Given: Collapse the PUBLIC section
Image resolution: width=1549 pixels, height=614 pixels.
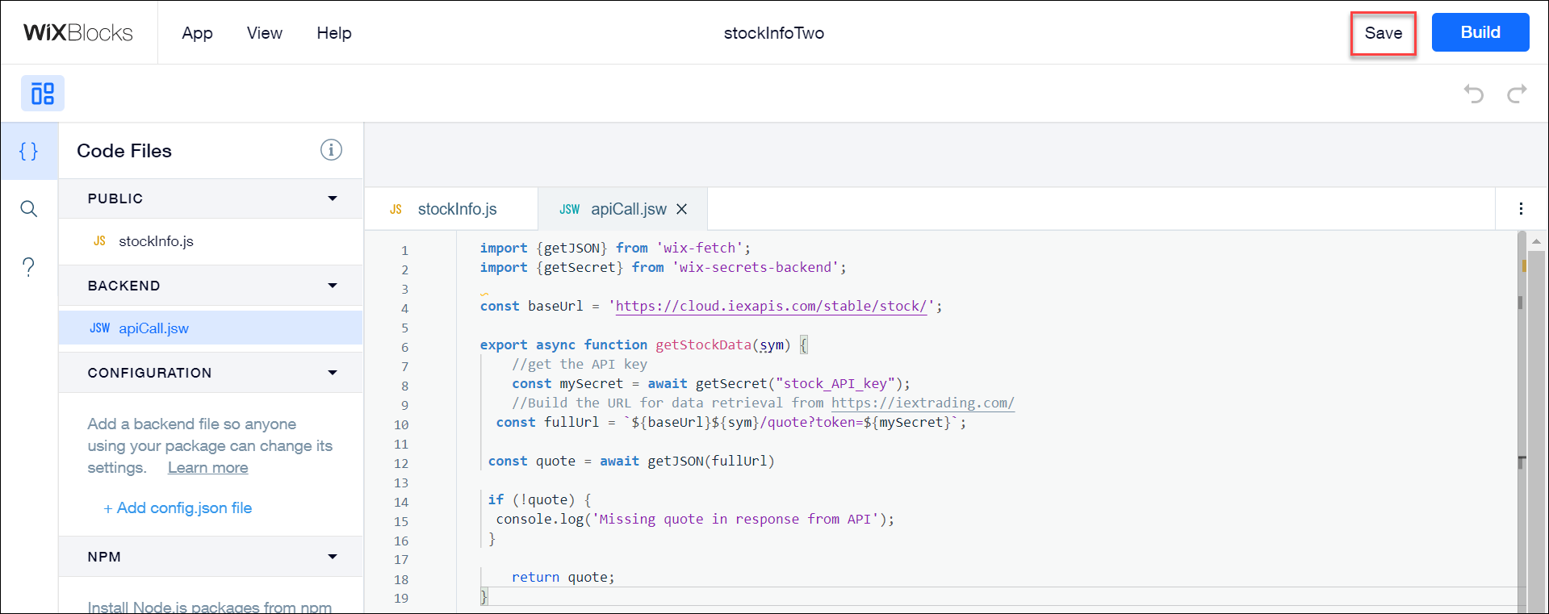Looking at the screenshot, I should (333, 198).
